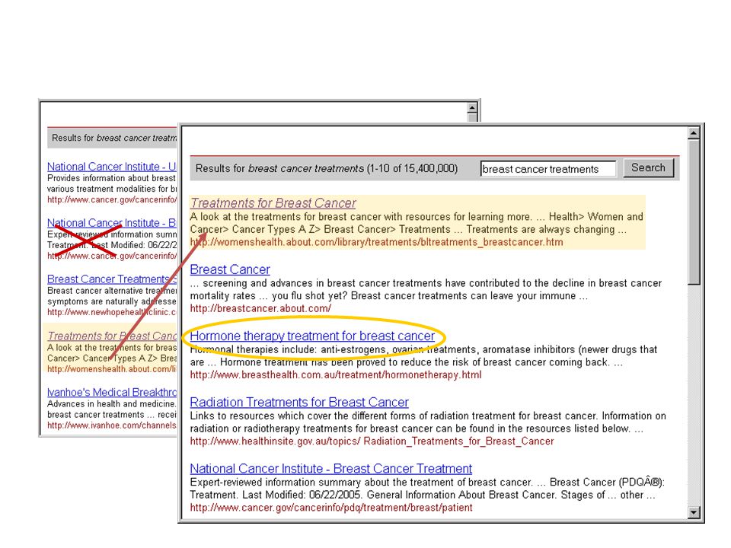Open first National Cancer Institute link in back window

[111, 167]
